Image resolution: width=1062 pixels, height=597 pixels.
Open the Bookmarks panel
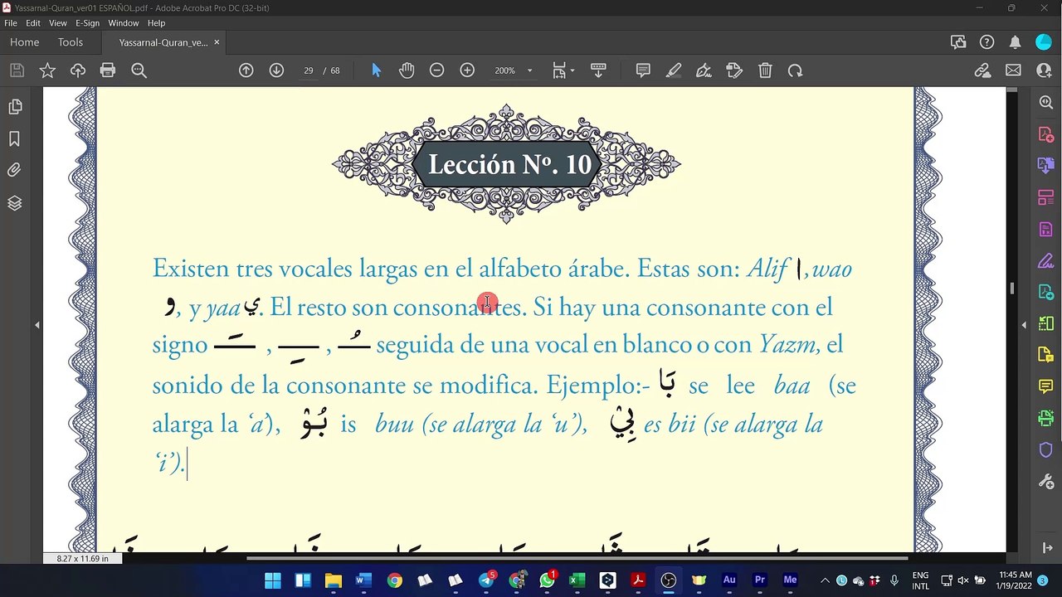tap(14, 138)
